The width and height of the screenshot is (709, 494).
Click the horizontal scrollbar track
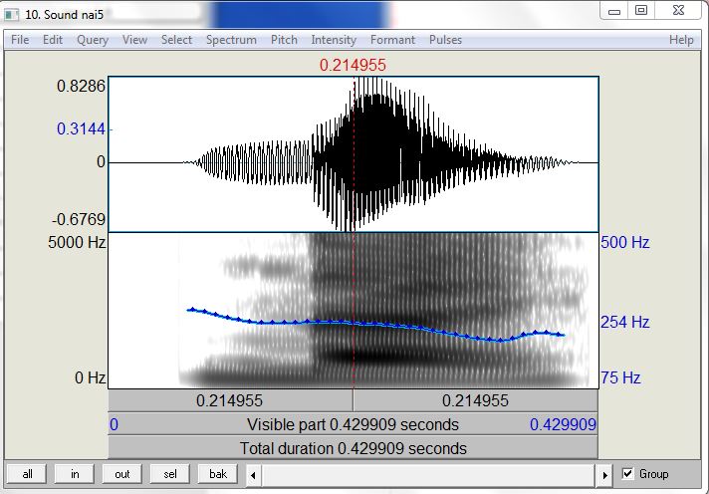pos(428,475)
